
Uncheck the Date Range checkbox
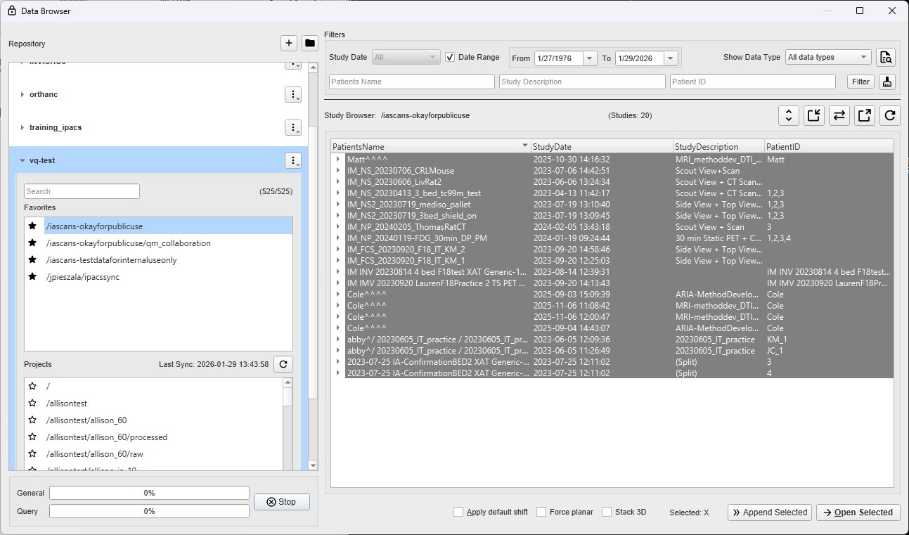[x=450, y=58]
